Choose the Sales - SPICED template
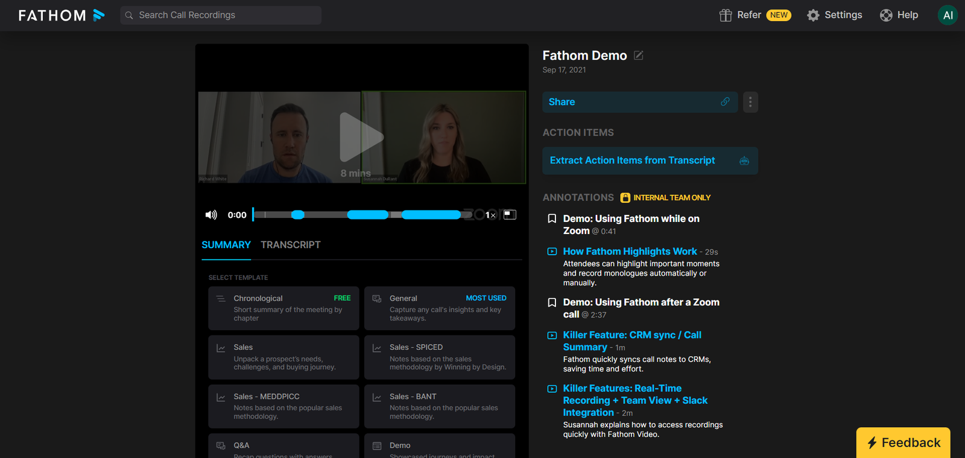 [x=440, y=357]
